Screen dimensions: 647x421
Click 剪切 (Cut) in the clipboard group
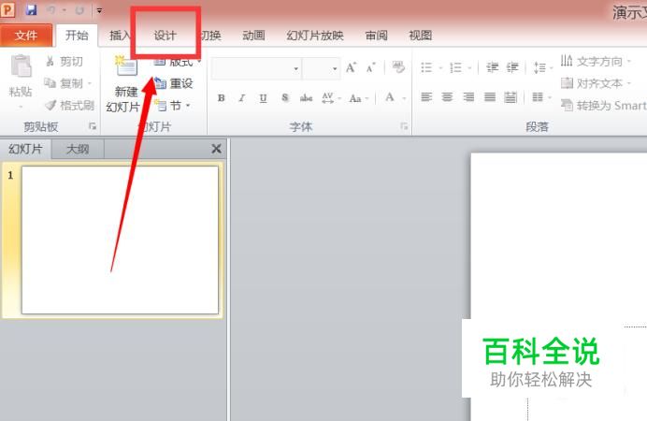tap(65, 62)
